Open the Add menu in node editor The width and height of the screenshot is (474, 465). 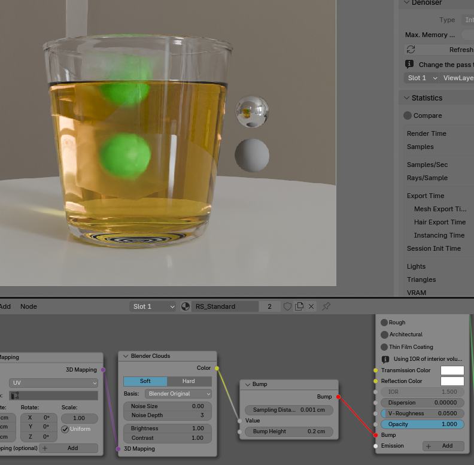click(x=5, y=306)
